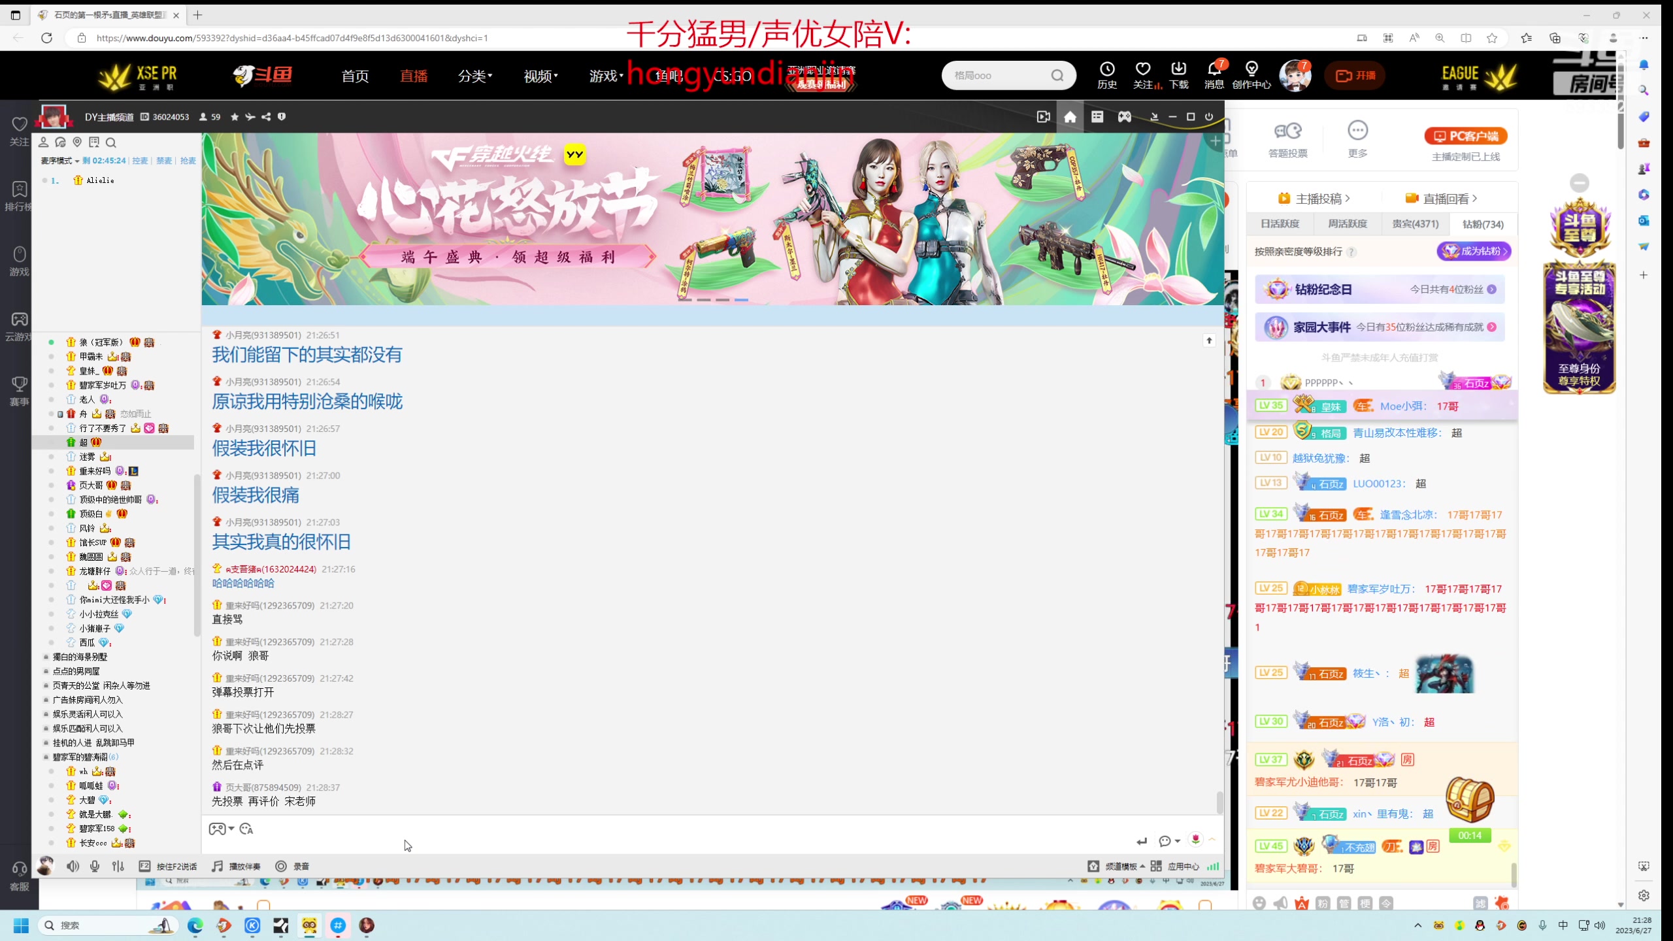Click the location pin icon in YY sidebar

click(x=77, y=142)
